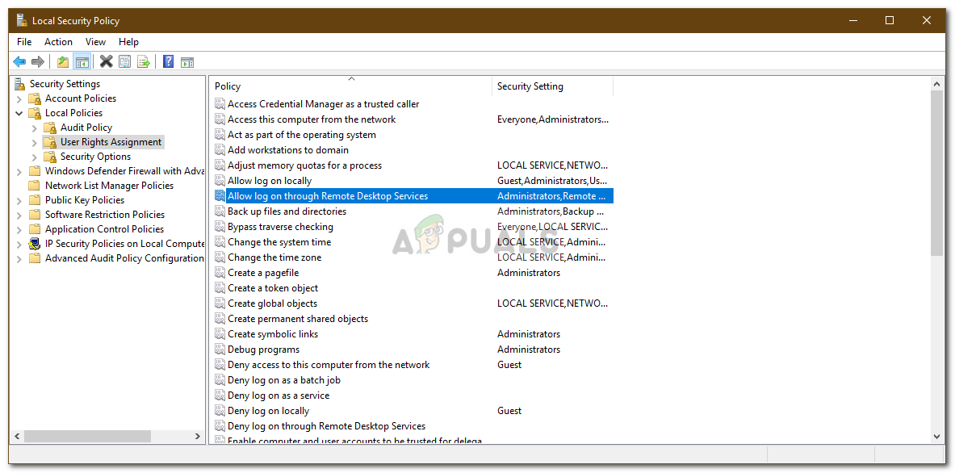Select Application Control Policies tree item
The height and width of the screenshot is (473, 955).
point(104,229)
